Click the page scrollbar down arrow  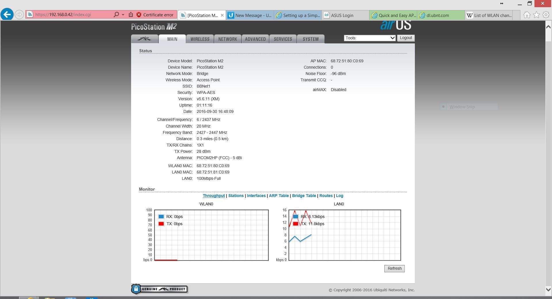click(548, 290)
